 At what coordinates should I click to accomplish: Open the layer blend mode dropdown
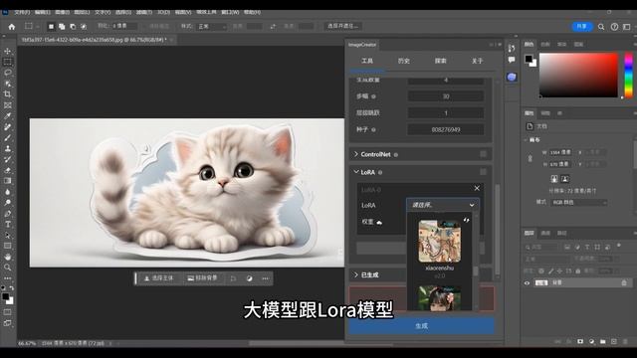pyautogui.click(x=546, y=259)
